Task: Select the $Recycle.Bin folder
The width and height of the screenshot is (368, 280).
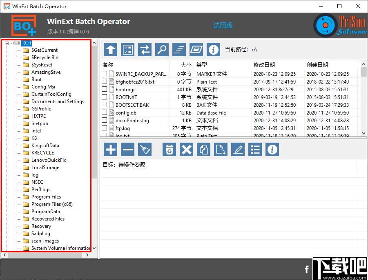Action: click(x=45, y=57)
